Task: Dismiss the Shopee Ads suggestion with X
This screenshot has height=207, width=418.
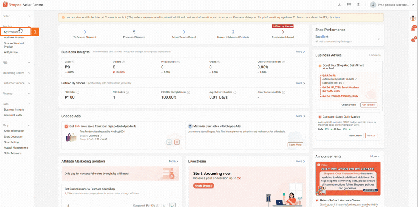Action: click(177, 142)
